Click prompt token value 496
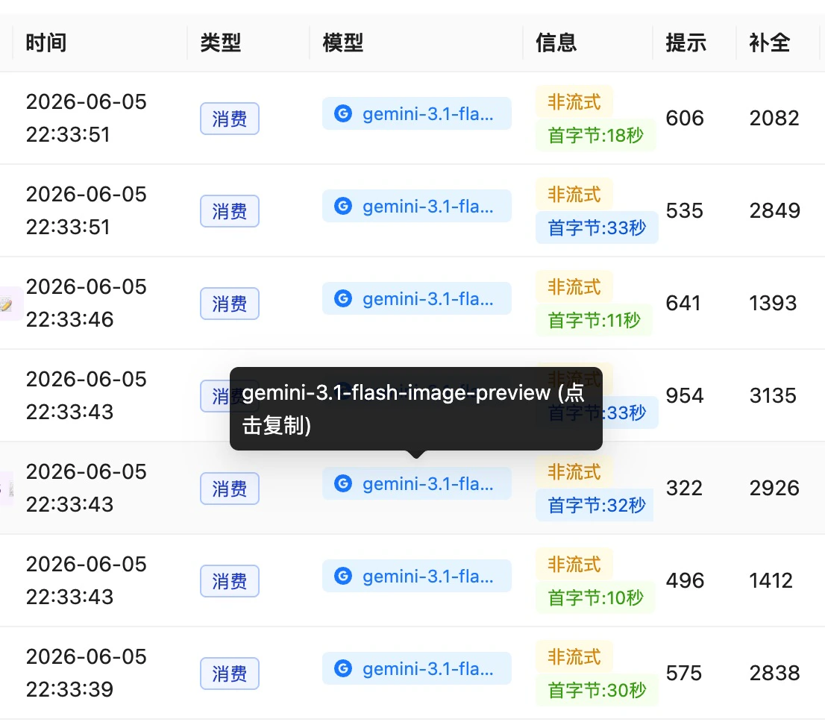This screenshot has height=722, width=825. pos(685,581)
